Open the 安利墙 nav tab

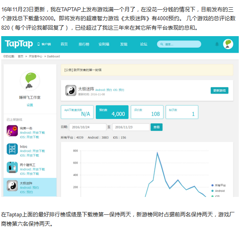tap(104, 44)
